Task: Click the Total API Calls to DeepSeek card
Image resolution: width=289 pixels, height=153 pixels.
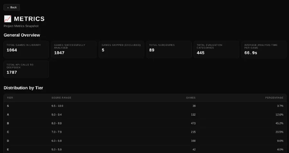Action: pos(26,69)
